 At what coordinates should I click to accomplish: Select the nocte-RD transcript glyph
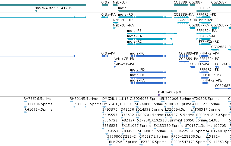pos(145,17)
